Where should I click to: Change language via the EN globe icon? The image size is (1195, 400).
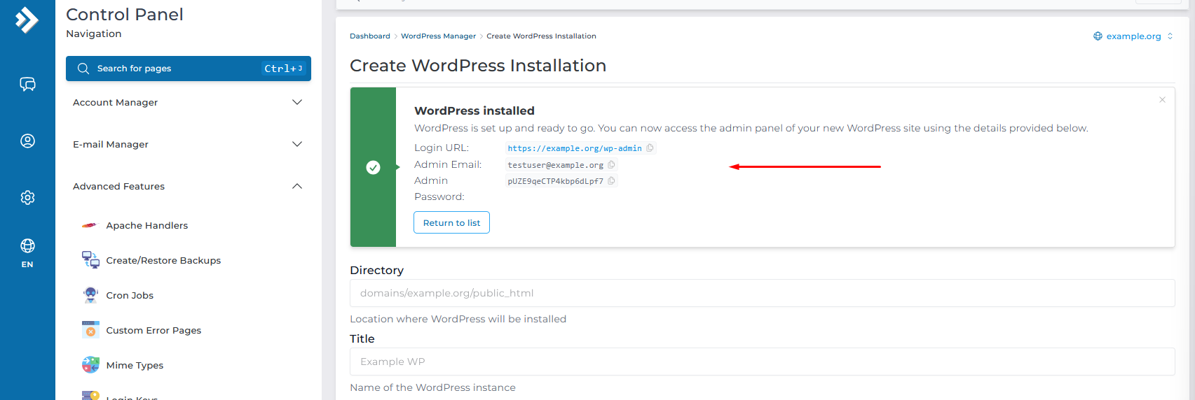coord(27,252)
